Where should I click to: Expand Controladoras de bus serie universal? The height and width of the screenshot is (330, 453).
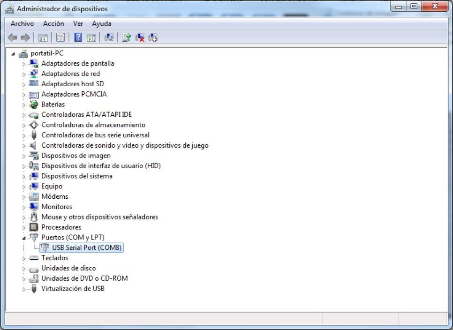pos(24,135)
